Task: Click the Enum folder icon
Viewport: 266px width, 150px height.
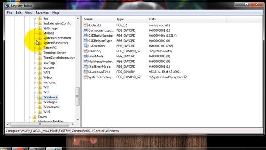Action: coord(34,117)
